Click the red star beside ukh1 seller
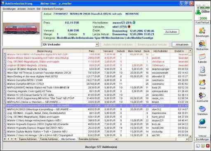The image size is (211, 151). pyautogui.click(x=129, y=26)
